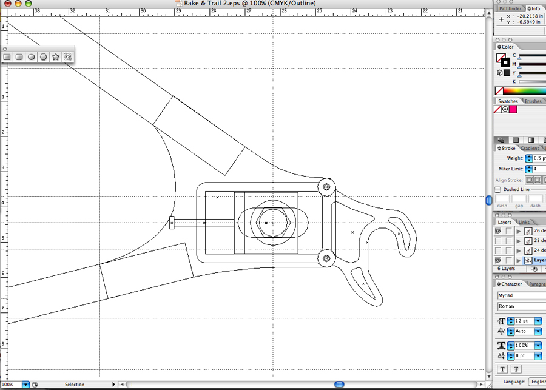This screenshot has height=390, width=546.
Task: Pick the Polygon tool
Action: pos(43,57)
